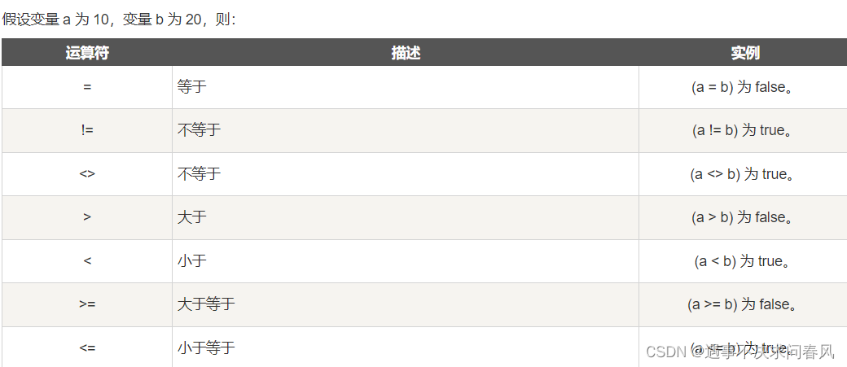Click the sentence 假设变量 a 为 10
Image resolution: width=847 pixels, height=367 pixels.
point(55,20)
